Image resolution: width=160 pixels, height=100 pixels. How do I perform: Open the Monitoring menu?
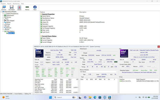pos(16,4)
